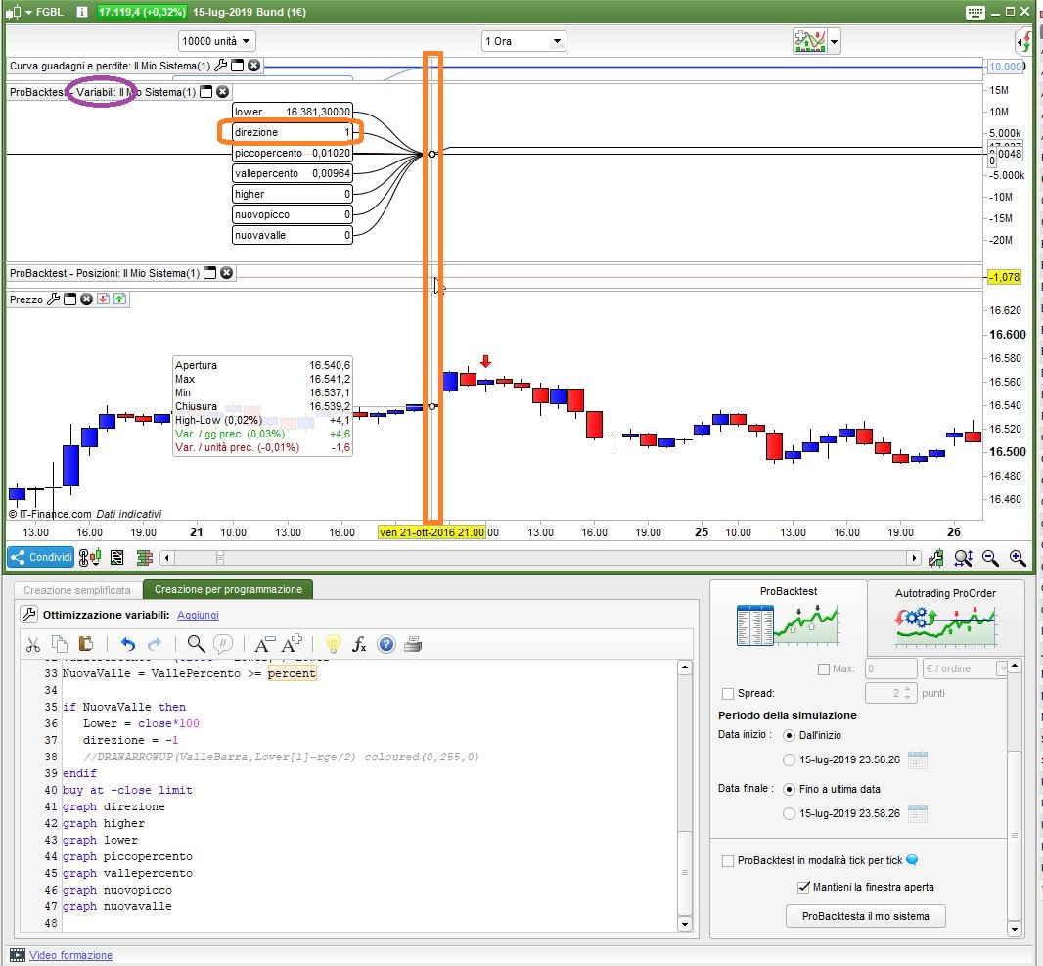The width and height of the screenshot is (1043, 966).
Task: Open settings wrench of Prezzo panel
Action: tap(54, 299)
